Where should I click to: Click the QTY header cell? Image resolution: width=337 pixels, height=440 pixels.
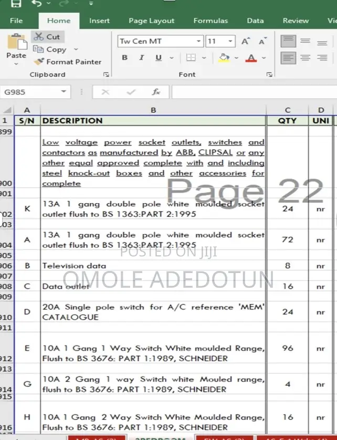click(288, 121)
